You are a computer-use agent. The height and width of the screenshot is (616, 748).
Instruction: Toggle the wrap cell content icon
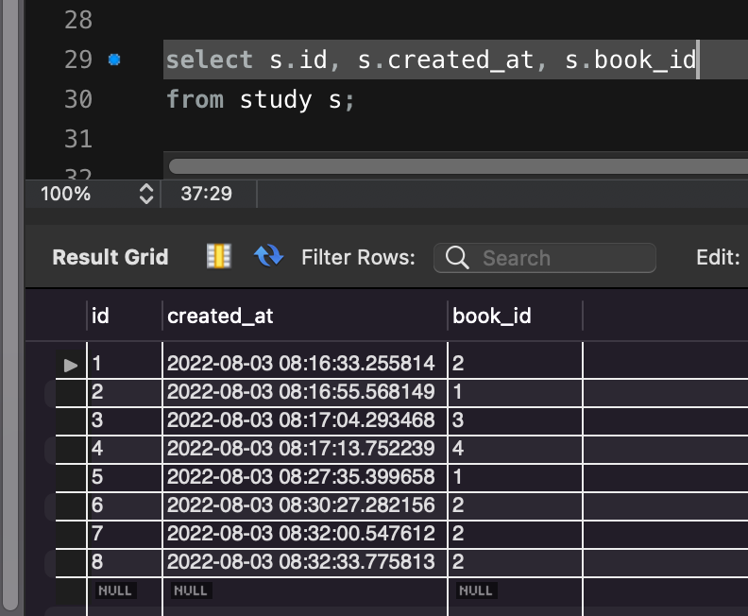click(x=219, y=257)
